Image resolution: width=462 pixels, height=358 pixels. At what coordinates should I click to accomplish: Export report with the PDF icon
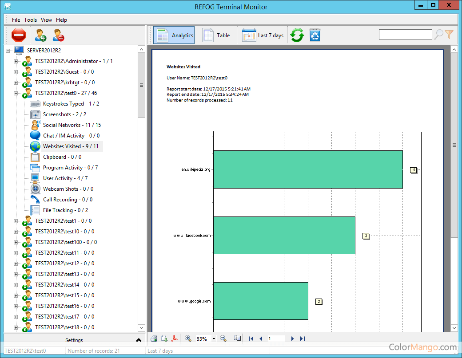[175, 338]
